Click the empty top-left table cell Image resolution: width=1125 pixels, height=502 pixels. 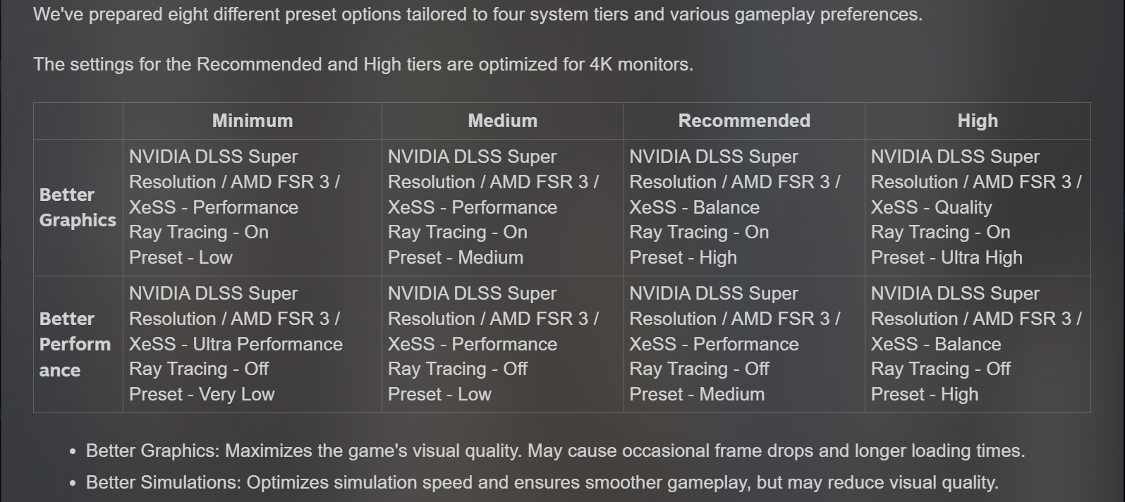pos(78,121)
